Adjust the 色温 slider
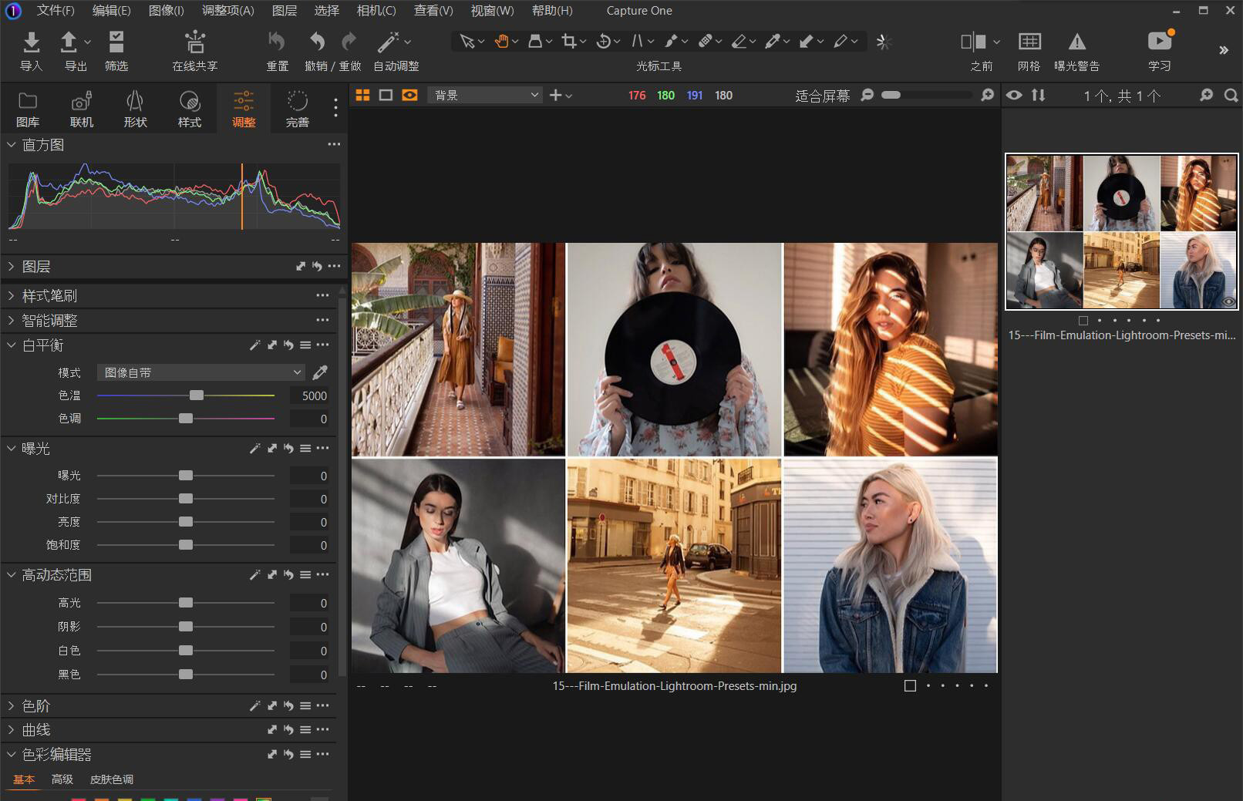This screenshot has width=1243, height=801. 197,395
